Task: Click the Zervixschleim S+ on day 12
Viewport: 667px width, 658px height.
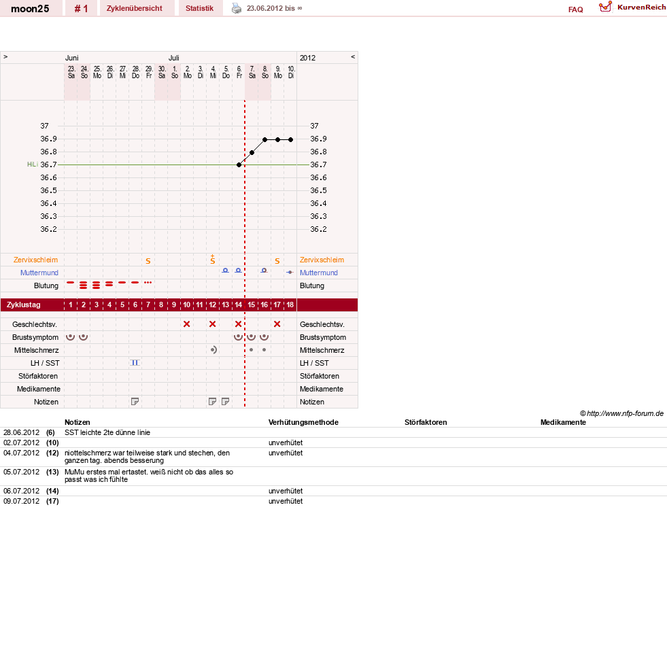Action: 212,259
